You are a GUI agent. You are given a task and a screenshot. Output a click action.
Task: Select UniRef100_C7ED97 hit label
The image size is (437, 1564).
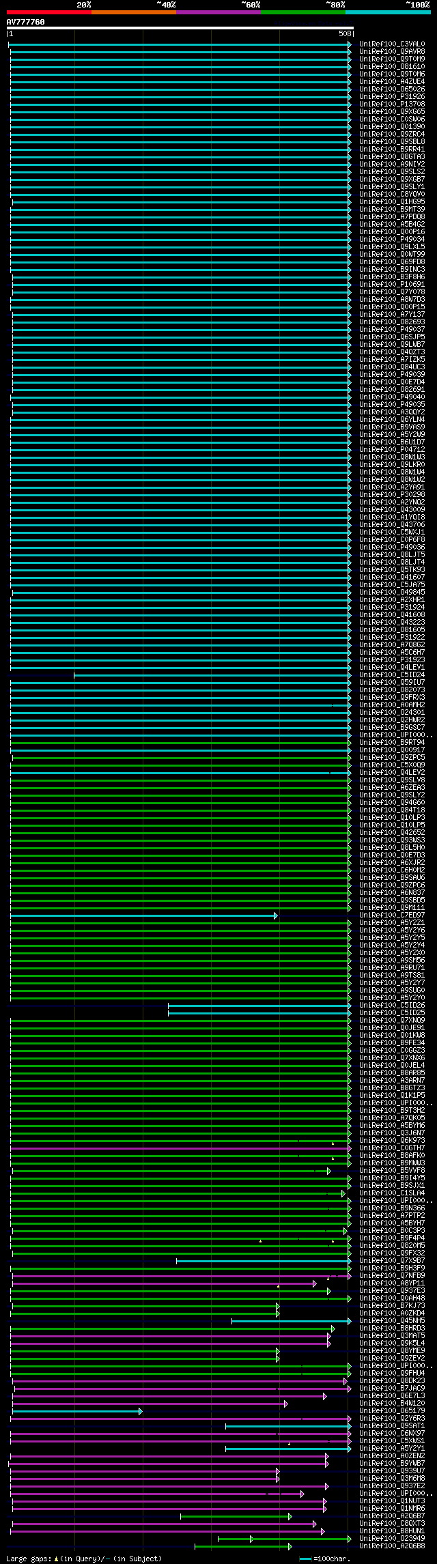click(x=392, y=915)
